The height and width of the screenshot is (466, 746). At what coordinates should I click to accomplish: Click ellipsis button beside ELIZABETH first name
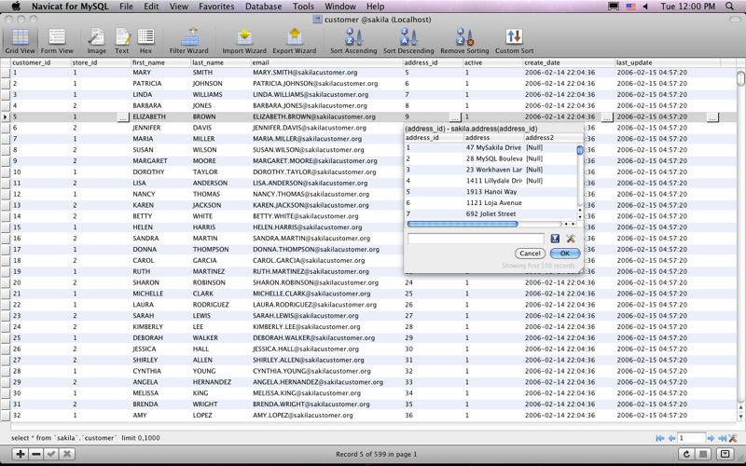(x=123, y=117)
